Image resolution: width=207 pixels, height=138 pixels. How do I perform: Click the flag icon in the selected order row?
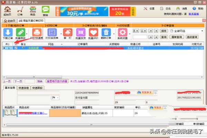(23, 48)
